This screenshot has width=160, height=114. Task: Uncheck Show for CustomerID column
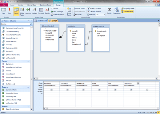click(67, 89)
